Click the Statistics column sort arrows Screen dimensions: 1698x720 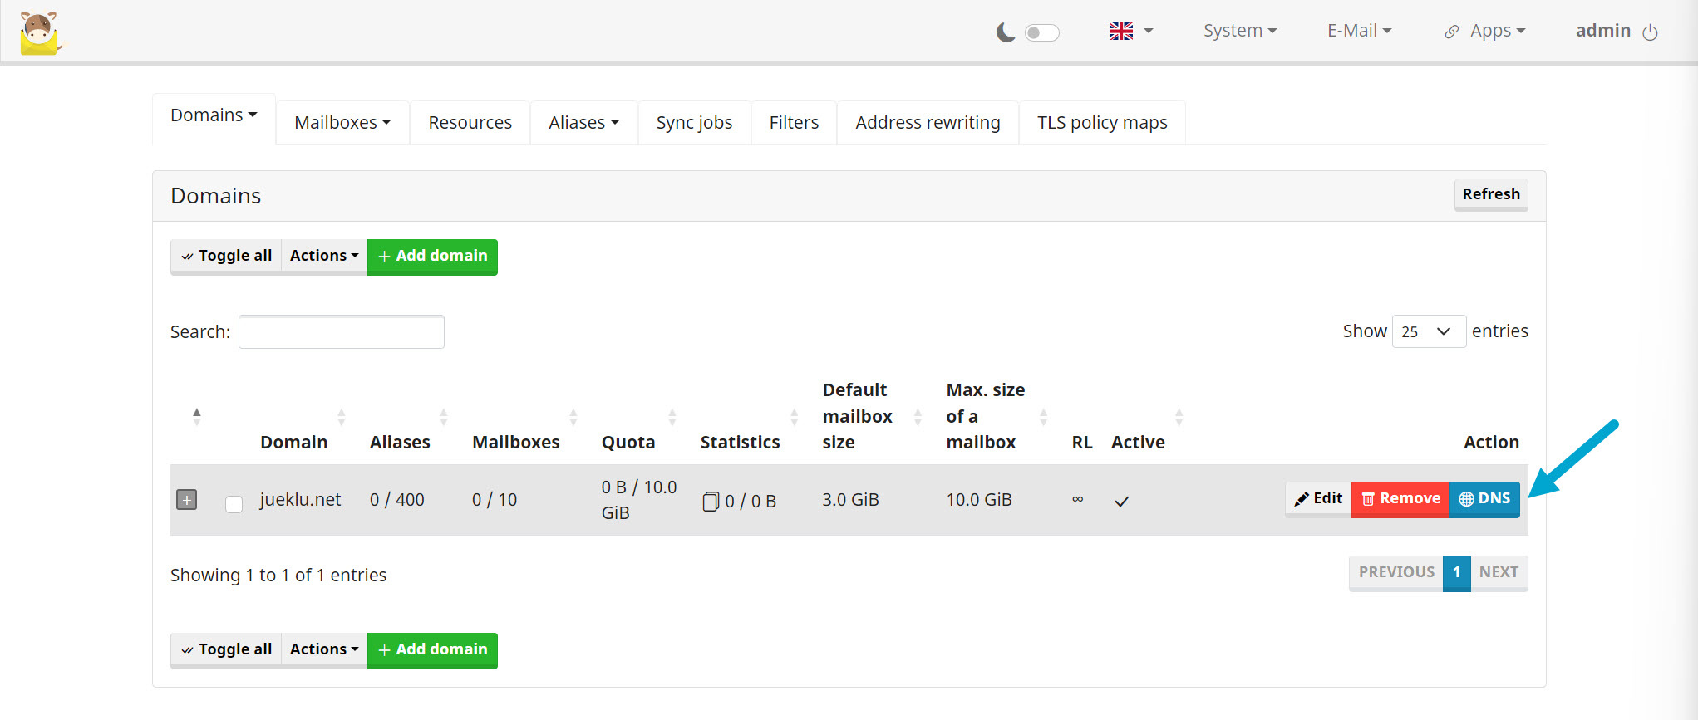pos(794,417)
